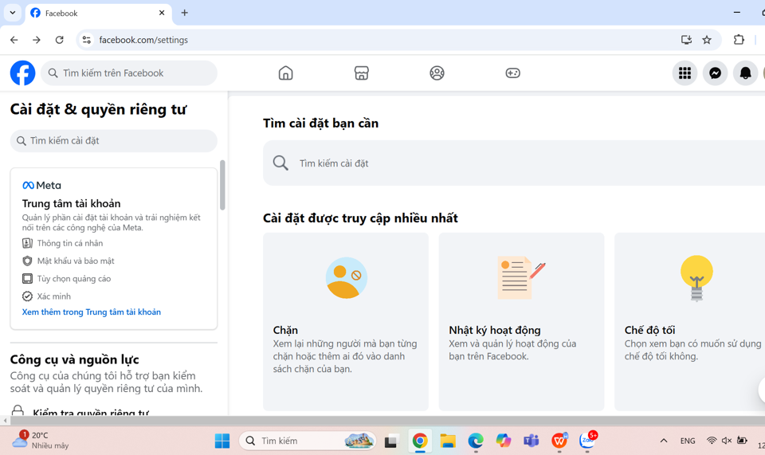Click the Chế độ tối lightbulb illustration
Viewport: 765px width, 455px height.
click(x=696, y=278)
